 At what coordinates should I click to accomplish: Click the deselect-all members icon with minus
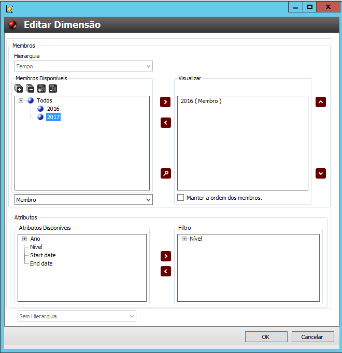30,89
